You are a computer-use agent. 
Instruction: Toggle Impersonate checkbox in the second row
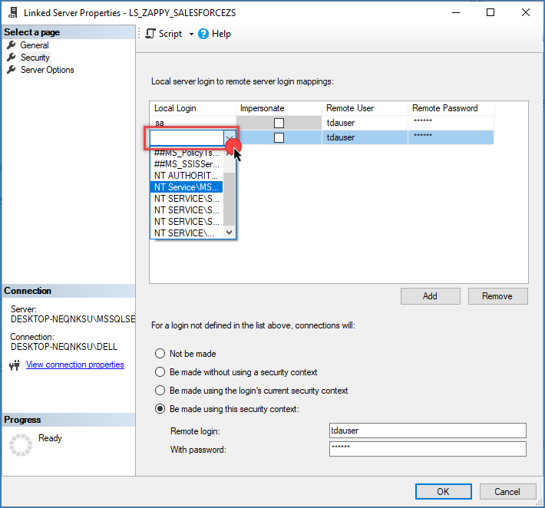point(279,137)
